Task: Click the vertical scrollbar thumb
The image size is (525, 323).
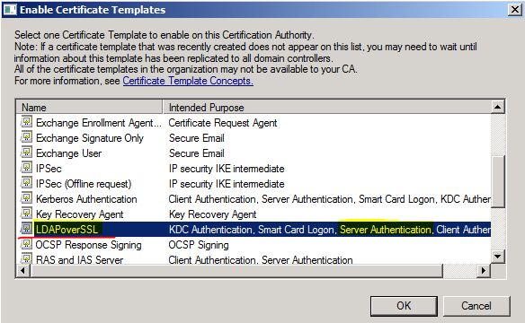Action: click(x=497, y=182)
